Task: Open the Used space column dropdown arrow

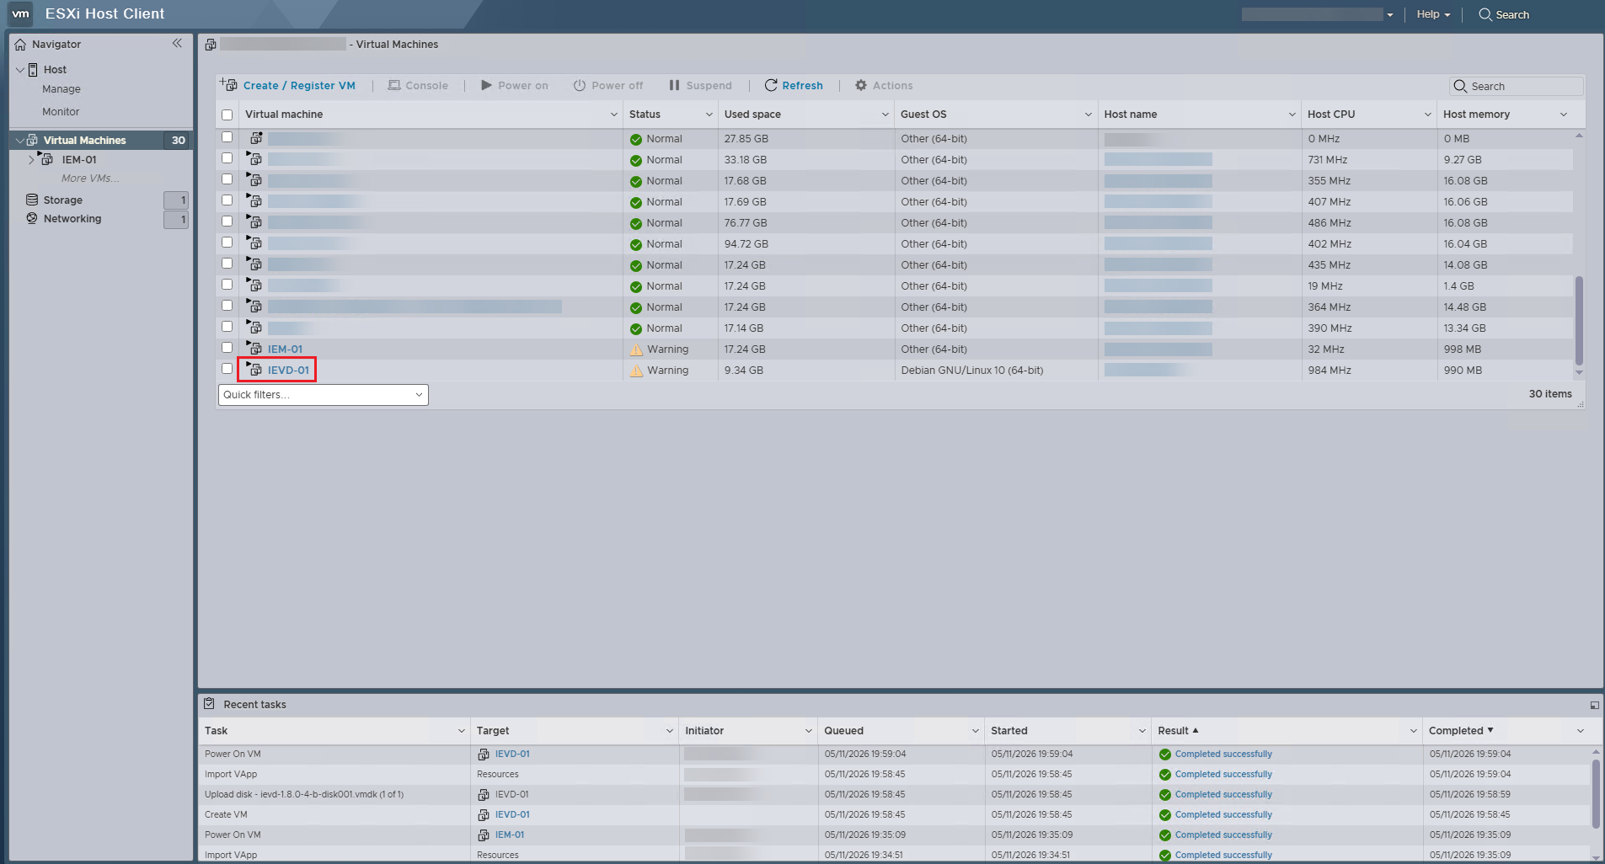Action: coord(885,115)
